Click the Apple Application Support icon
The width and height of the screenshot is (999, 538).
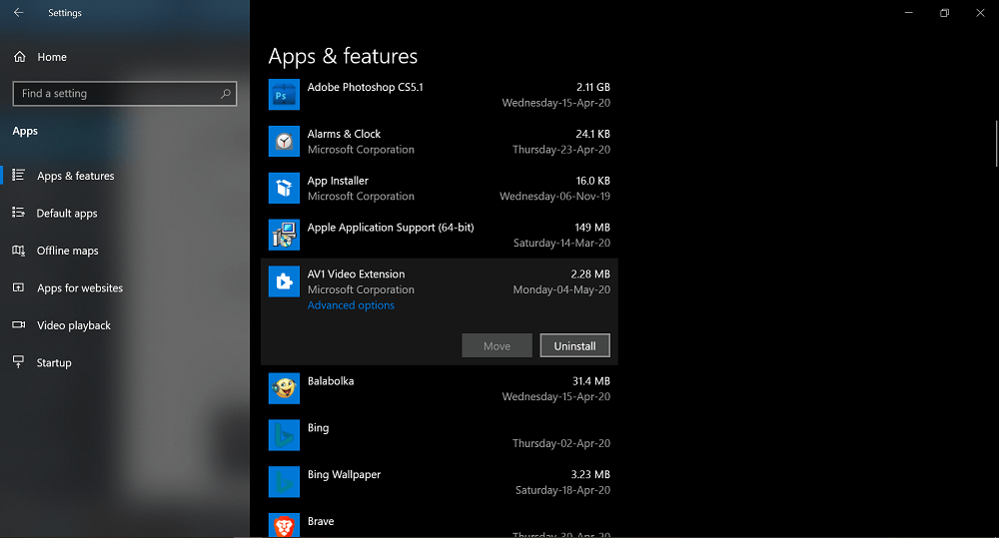pyautogui.click(x=284, y=235)
